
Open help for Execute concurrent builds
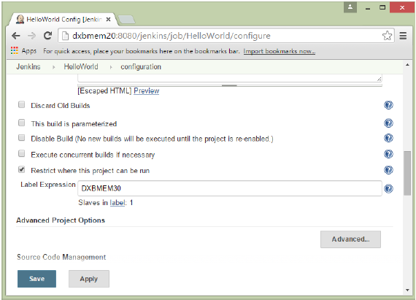click(388, 154)
